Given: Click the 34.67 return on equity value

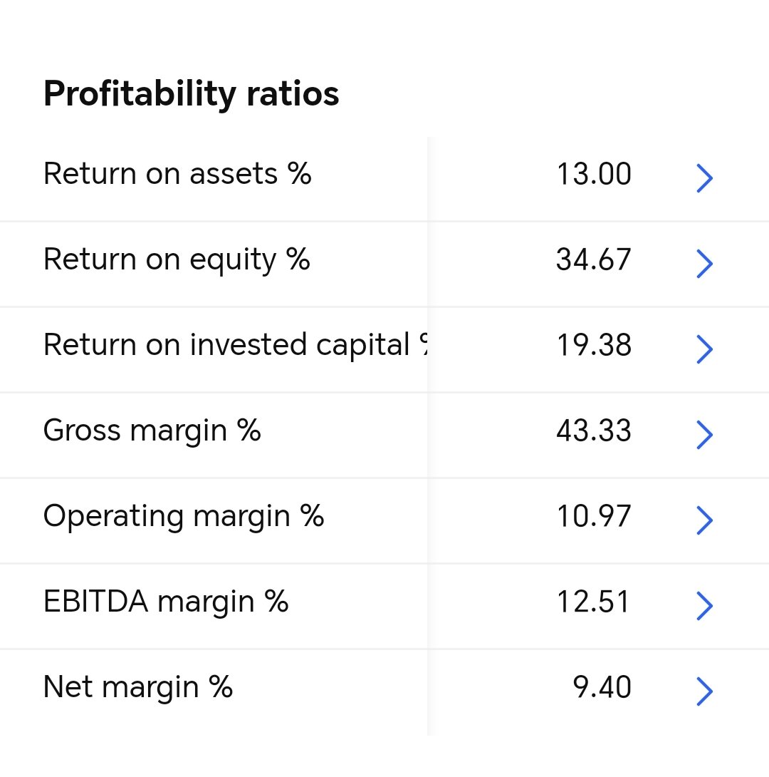Looking at the screenshot, I should (x=594, y=259).
